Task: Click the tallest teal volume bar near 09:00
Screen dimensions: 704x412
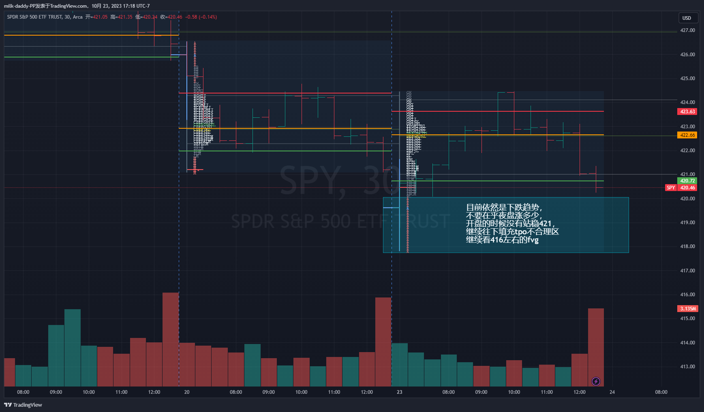Action: pos(73,347)
